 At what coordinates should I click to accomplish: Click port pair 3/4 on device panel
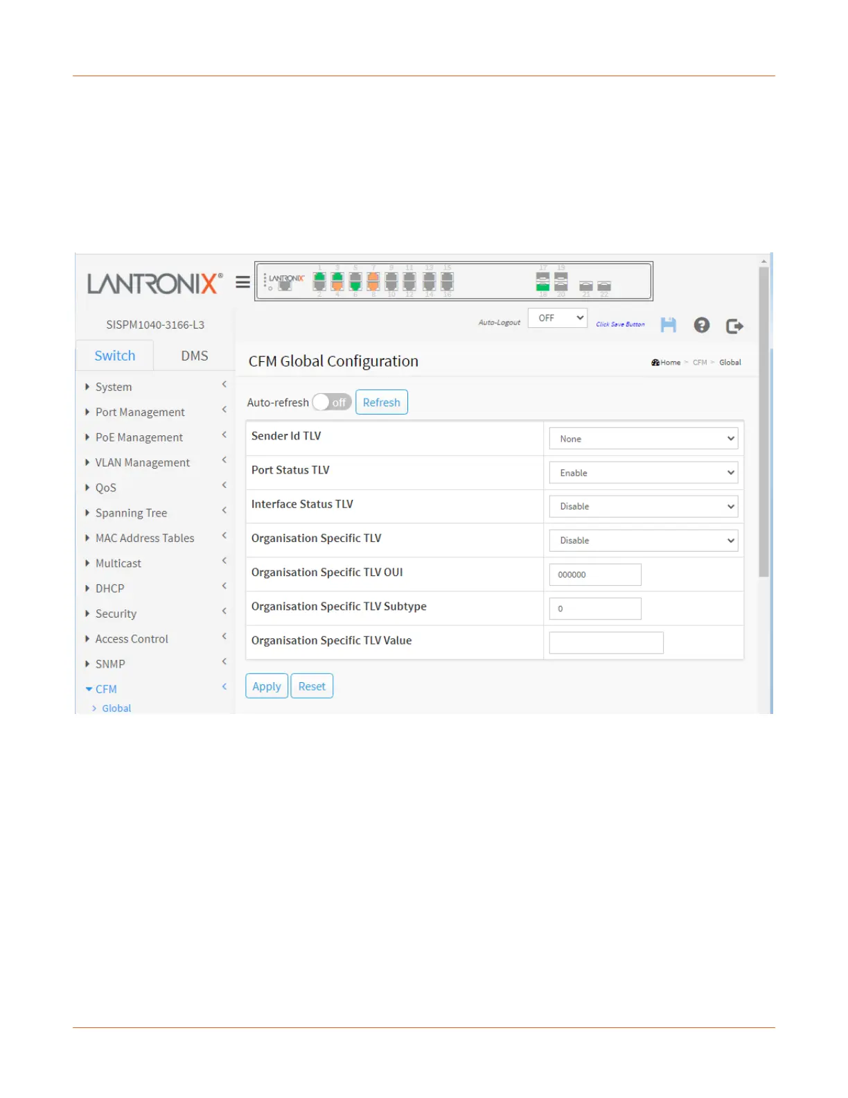(x=337, y=281)
